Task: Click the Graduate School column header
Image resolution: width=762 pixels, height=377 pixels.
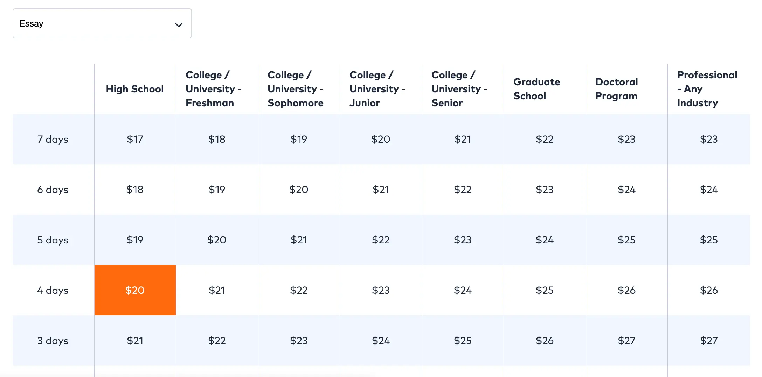Action: pos(536,89)
